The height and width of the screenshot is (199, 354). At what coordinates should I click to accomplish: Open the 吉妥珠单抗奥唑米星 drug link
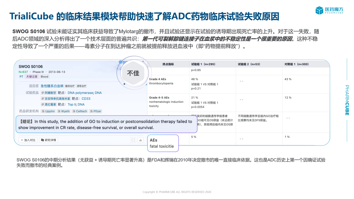pos(56,99)
